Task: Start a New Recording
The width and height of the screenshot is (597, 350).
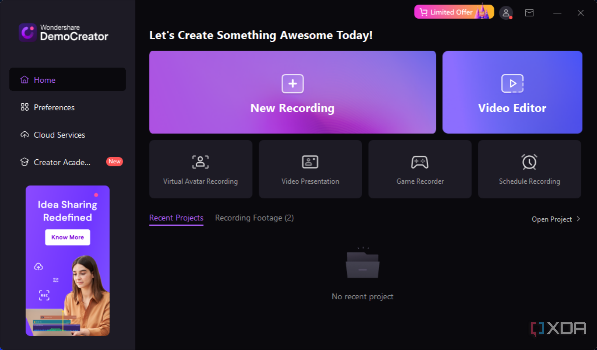Action: point(293,92)
